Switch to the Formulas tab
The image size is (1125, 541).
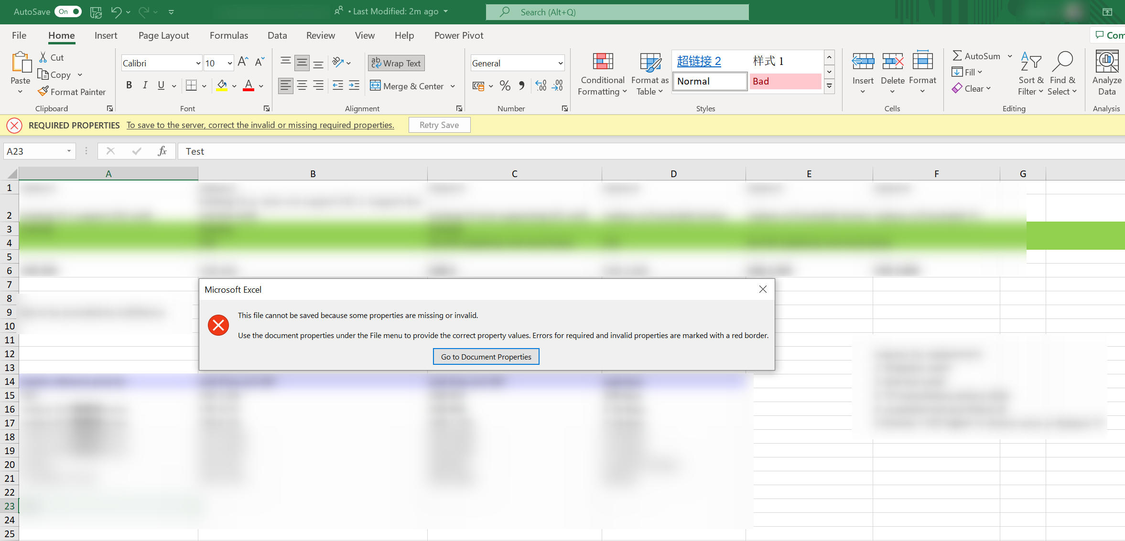coord(228,35)
